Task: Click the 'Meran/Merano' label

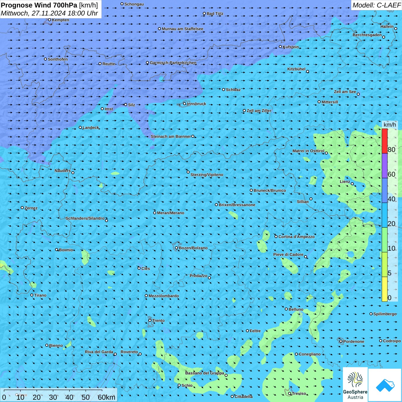Action: [x=171, y=213]
